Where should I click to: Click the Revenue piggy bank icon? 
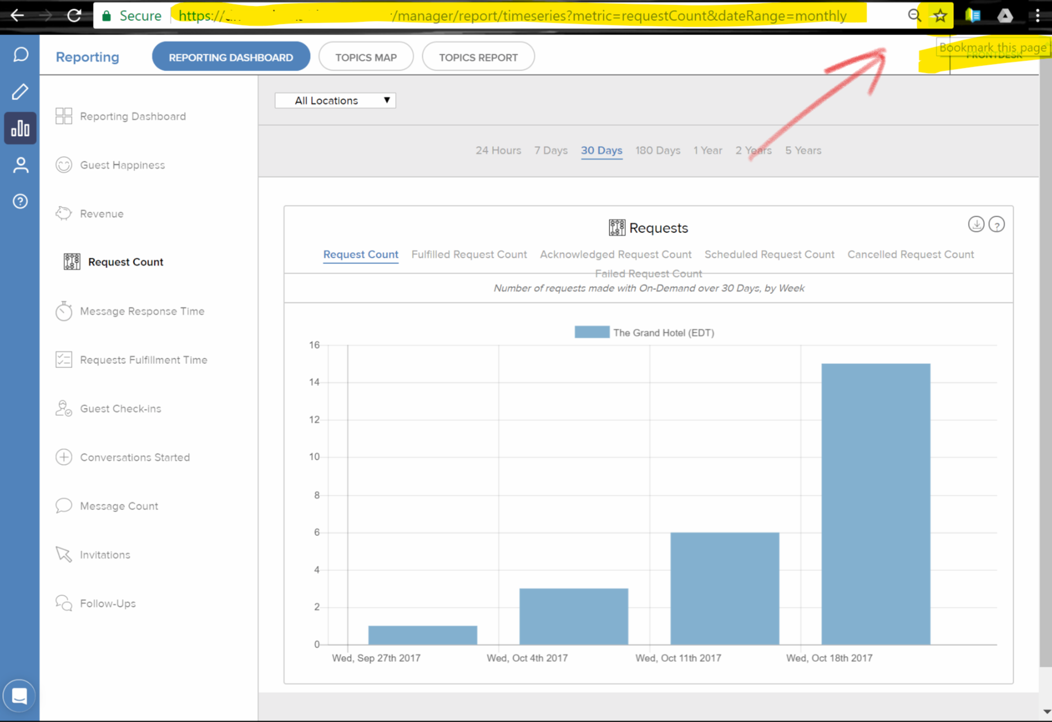pos(64,213)
